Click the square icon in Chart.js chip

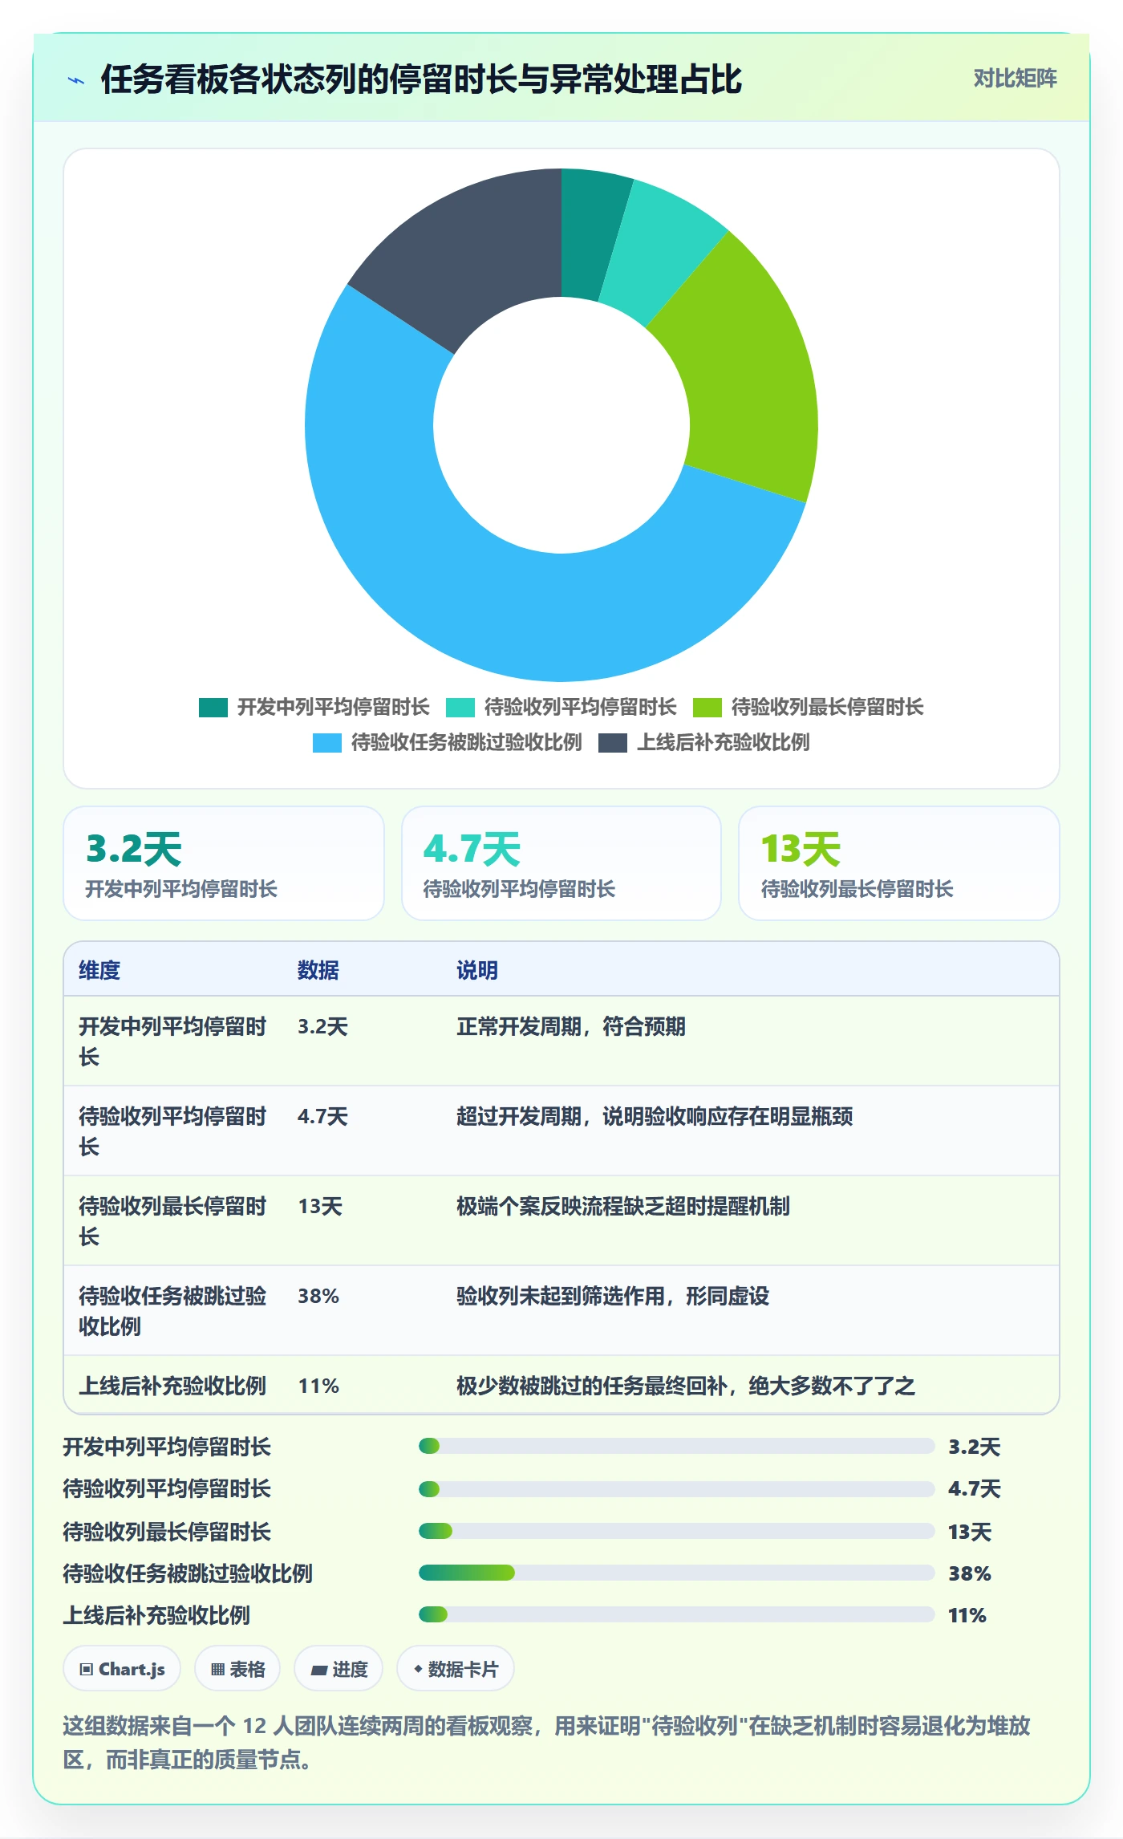click(x=87, y=1670)
